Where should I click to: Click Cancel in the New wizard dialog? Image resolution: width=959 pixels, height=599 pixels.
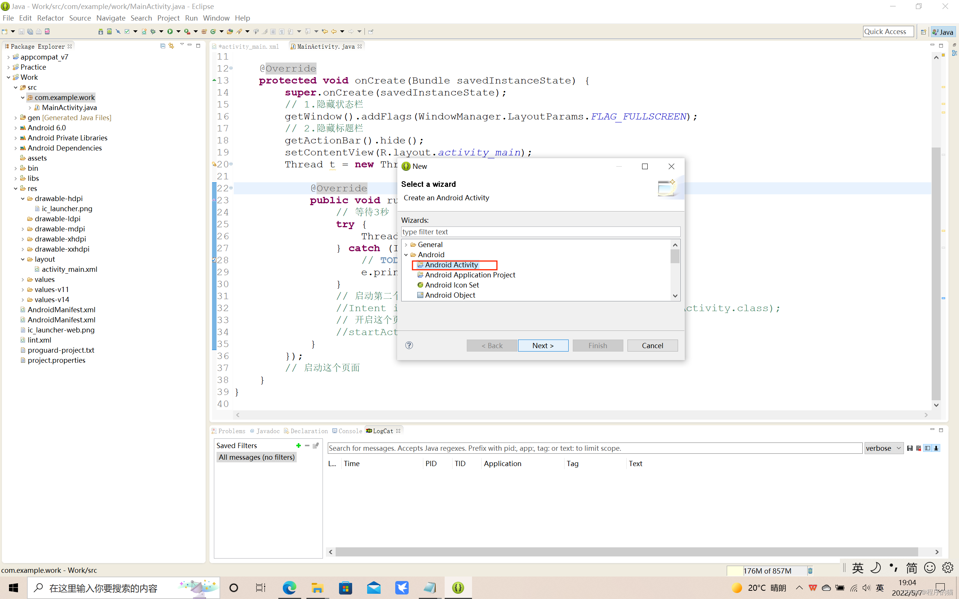(652, 346)
